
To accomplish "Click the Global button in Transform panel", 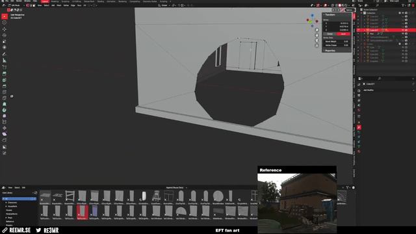I will click(330, 34).
